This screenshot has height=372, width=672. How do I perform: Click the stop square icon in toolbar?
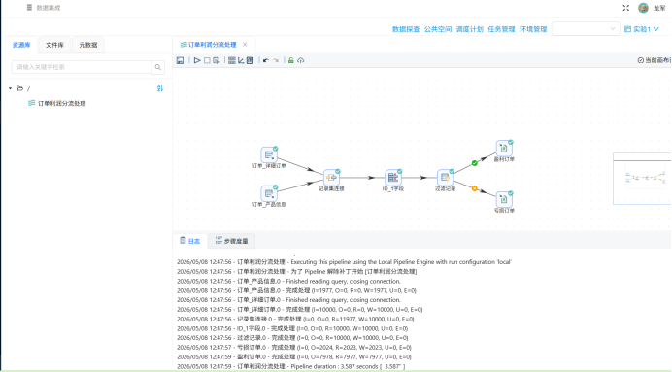207,60
